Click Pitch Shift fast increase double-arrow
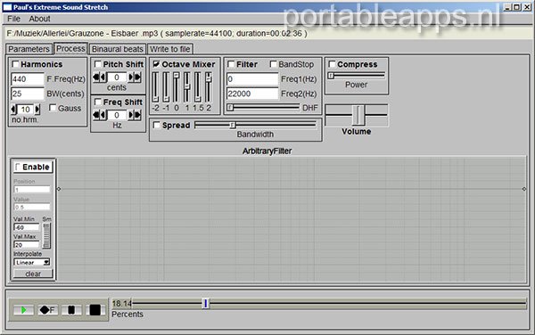This screenshot has width=535, height=335. [137, 78]
